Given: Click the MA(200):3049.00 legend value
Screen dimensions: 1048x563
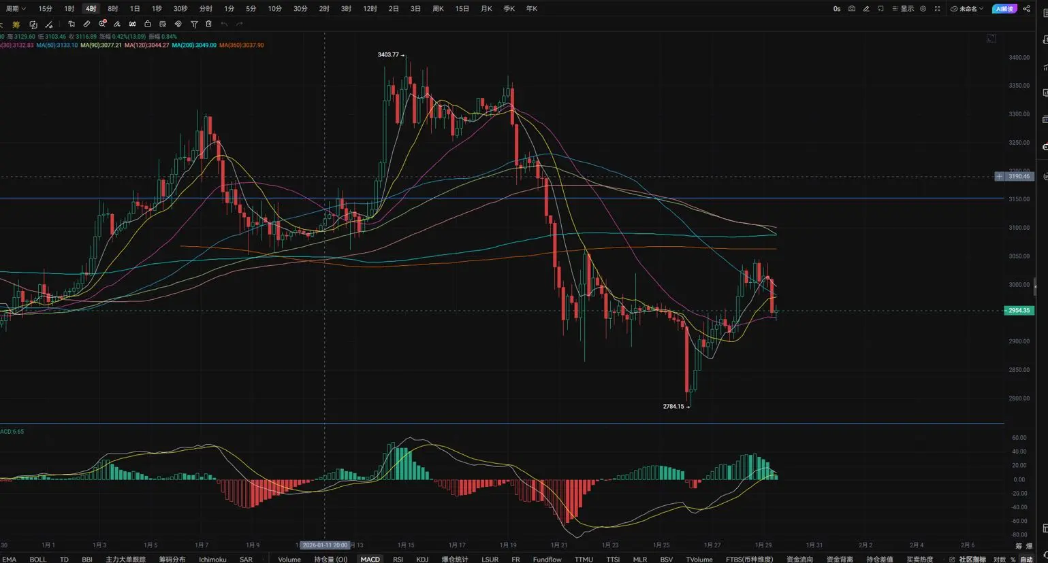Looking at the screenshot, I should 194,46.
